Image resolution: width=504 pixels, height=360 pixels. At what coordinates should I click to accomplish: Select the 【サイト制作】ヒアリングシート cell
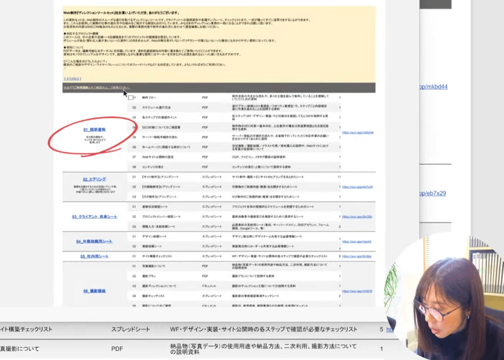pos(160,177)
